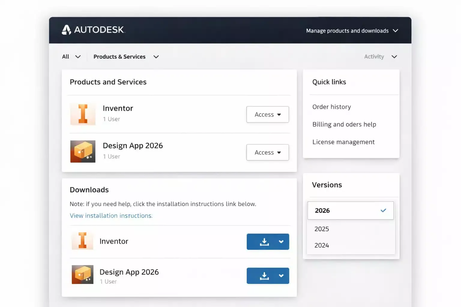Image resolution: width=461 pixels, height=307 pixels.
Task: Select version 2025 in the Versions panel
Action: point(321,229)
